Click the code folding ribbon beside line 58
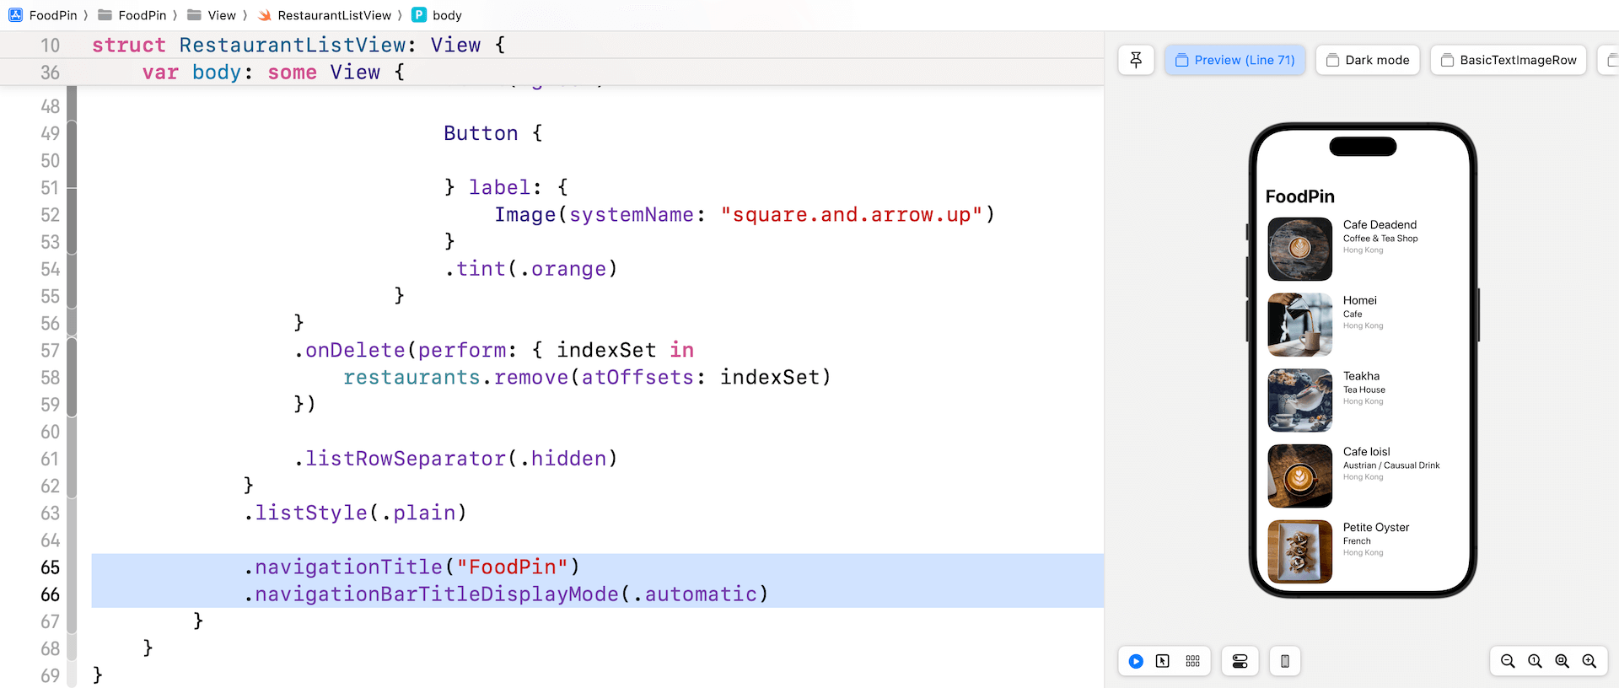This screenshot has height=688, width=1619. 72,377
